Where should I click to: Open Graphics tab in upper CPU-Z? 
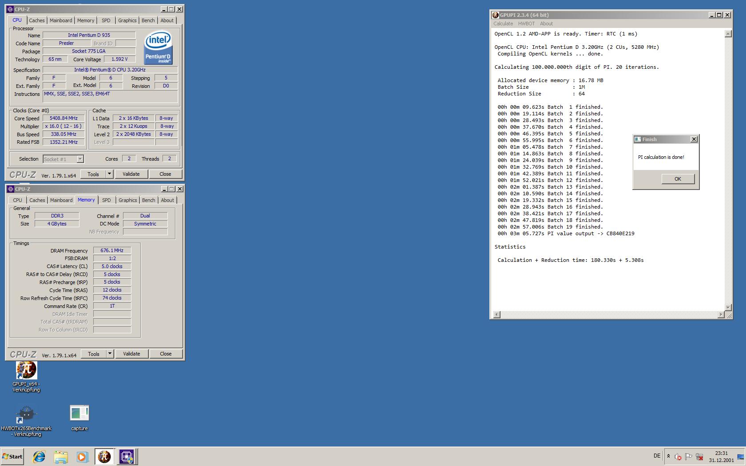(127, 20)
